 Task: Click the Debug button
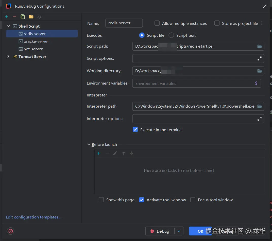160,231
